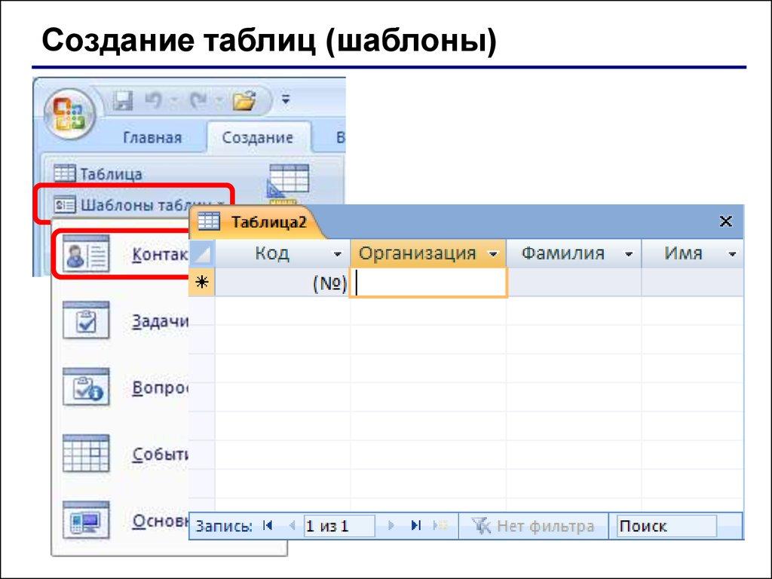Select the Tasks template icon
The image size is (772, 579).
pos(87,321)
